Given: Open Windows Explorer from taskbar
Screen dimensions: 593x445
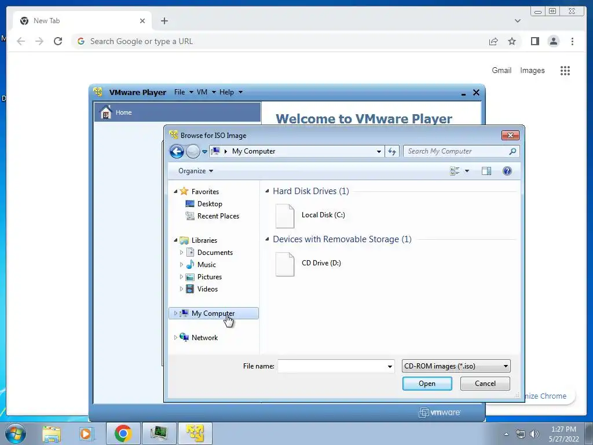Looking at the screenshot, I should coord(52,433).
